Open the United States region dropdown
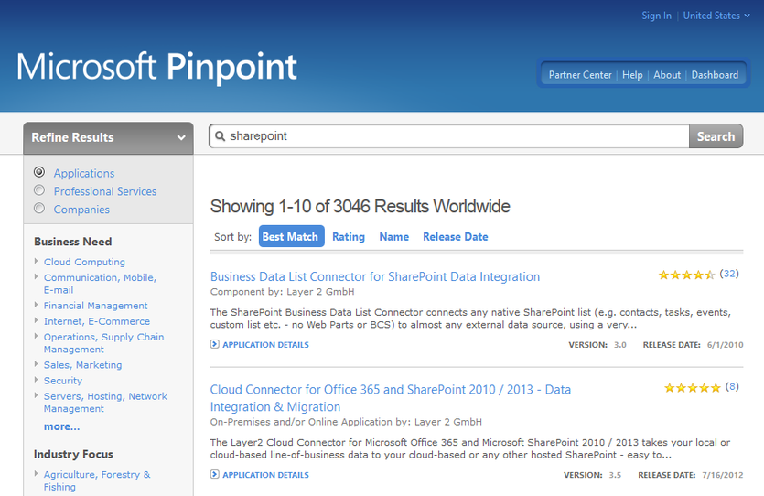 click(x=716, y=16)
